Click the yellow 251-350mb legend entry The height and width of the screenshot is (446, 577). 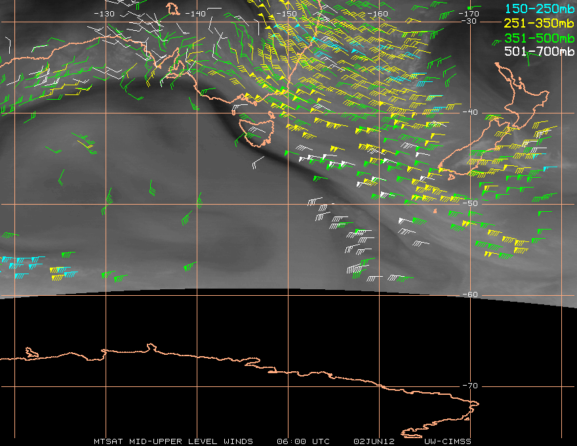[540, 23]
